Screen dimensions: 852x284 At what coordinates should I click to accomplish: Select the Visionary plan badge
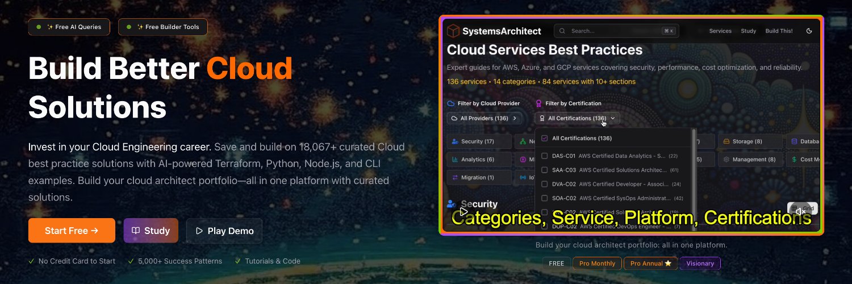[700, 264]
